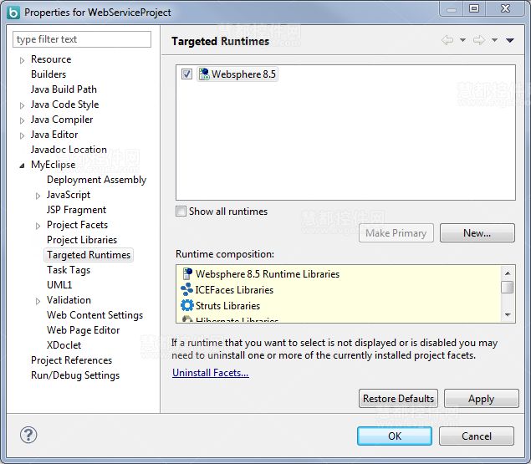Expand the Resource tree node
Screen dimensions: 531x464
point(22,60)
